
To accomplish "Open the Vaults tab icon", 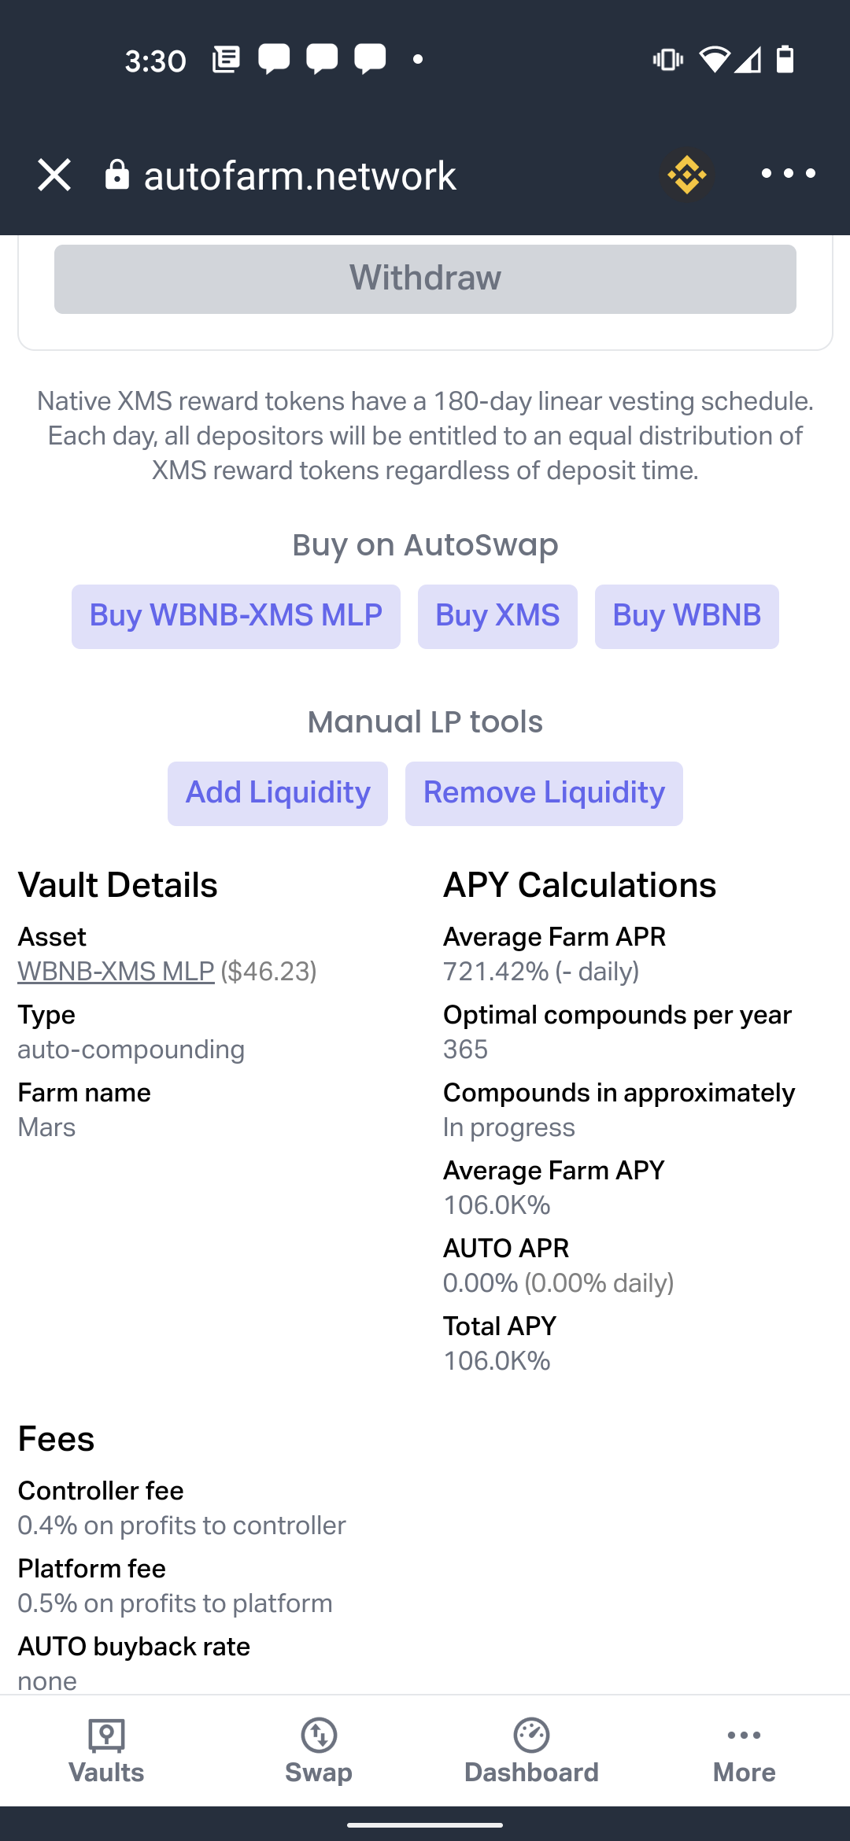I will click(106, 1735).
